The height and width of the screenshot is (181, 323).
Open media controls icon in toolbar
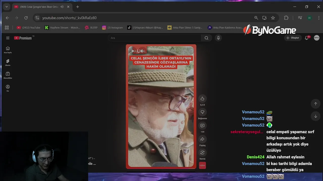pyautogui.click(x=300, y=18)
